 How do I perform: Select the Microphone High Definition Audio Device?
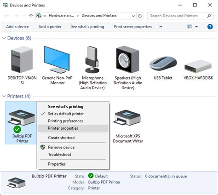(x=92, y=59)
